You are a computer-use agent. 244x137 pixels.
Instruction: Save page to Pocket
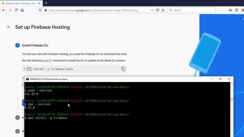157,10
